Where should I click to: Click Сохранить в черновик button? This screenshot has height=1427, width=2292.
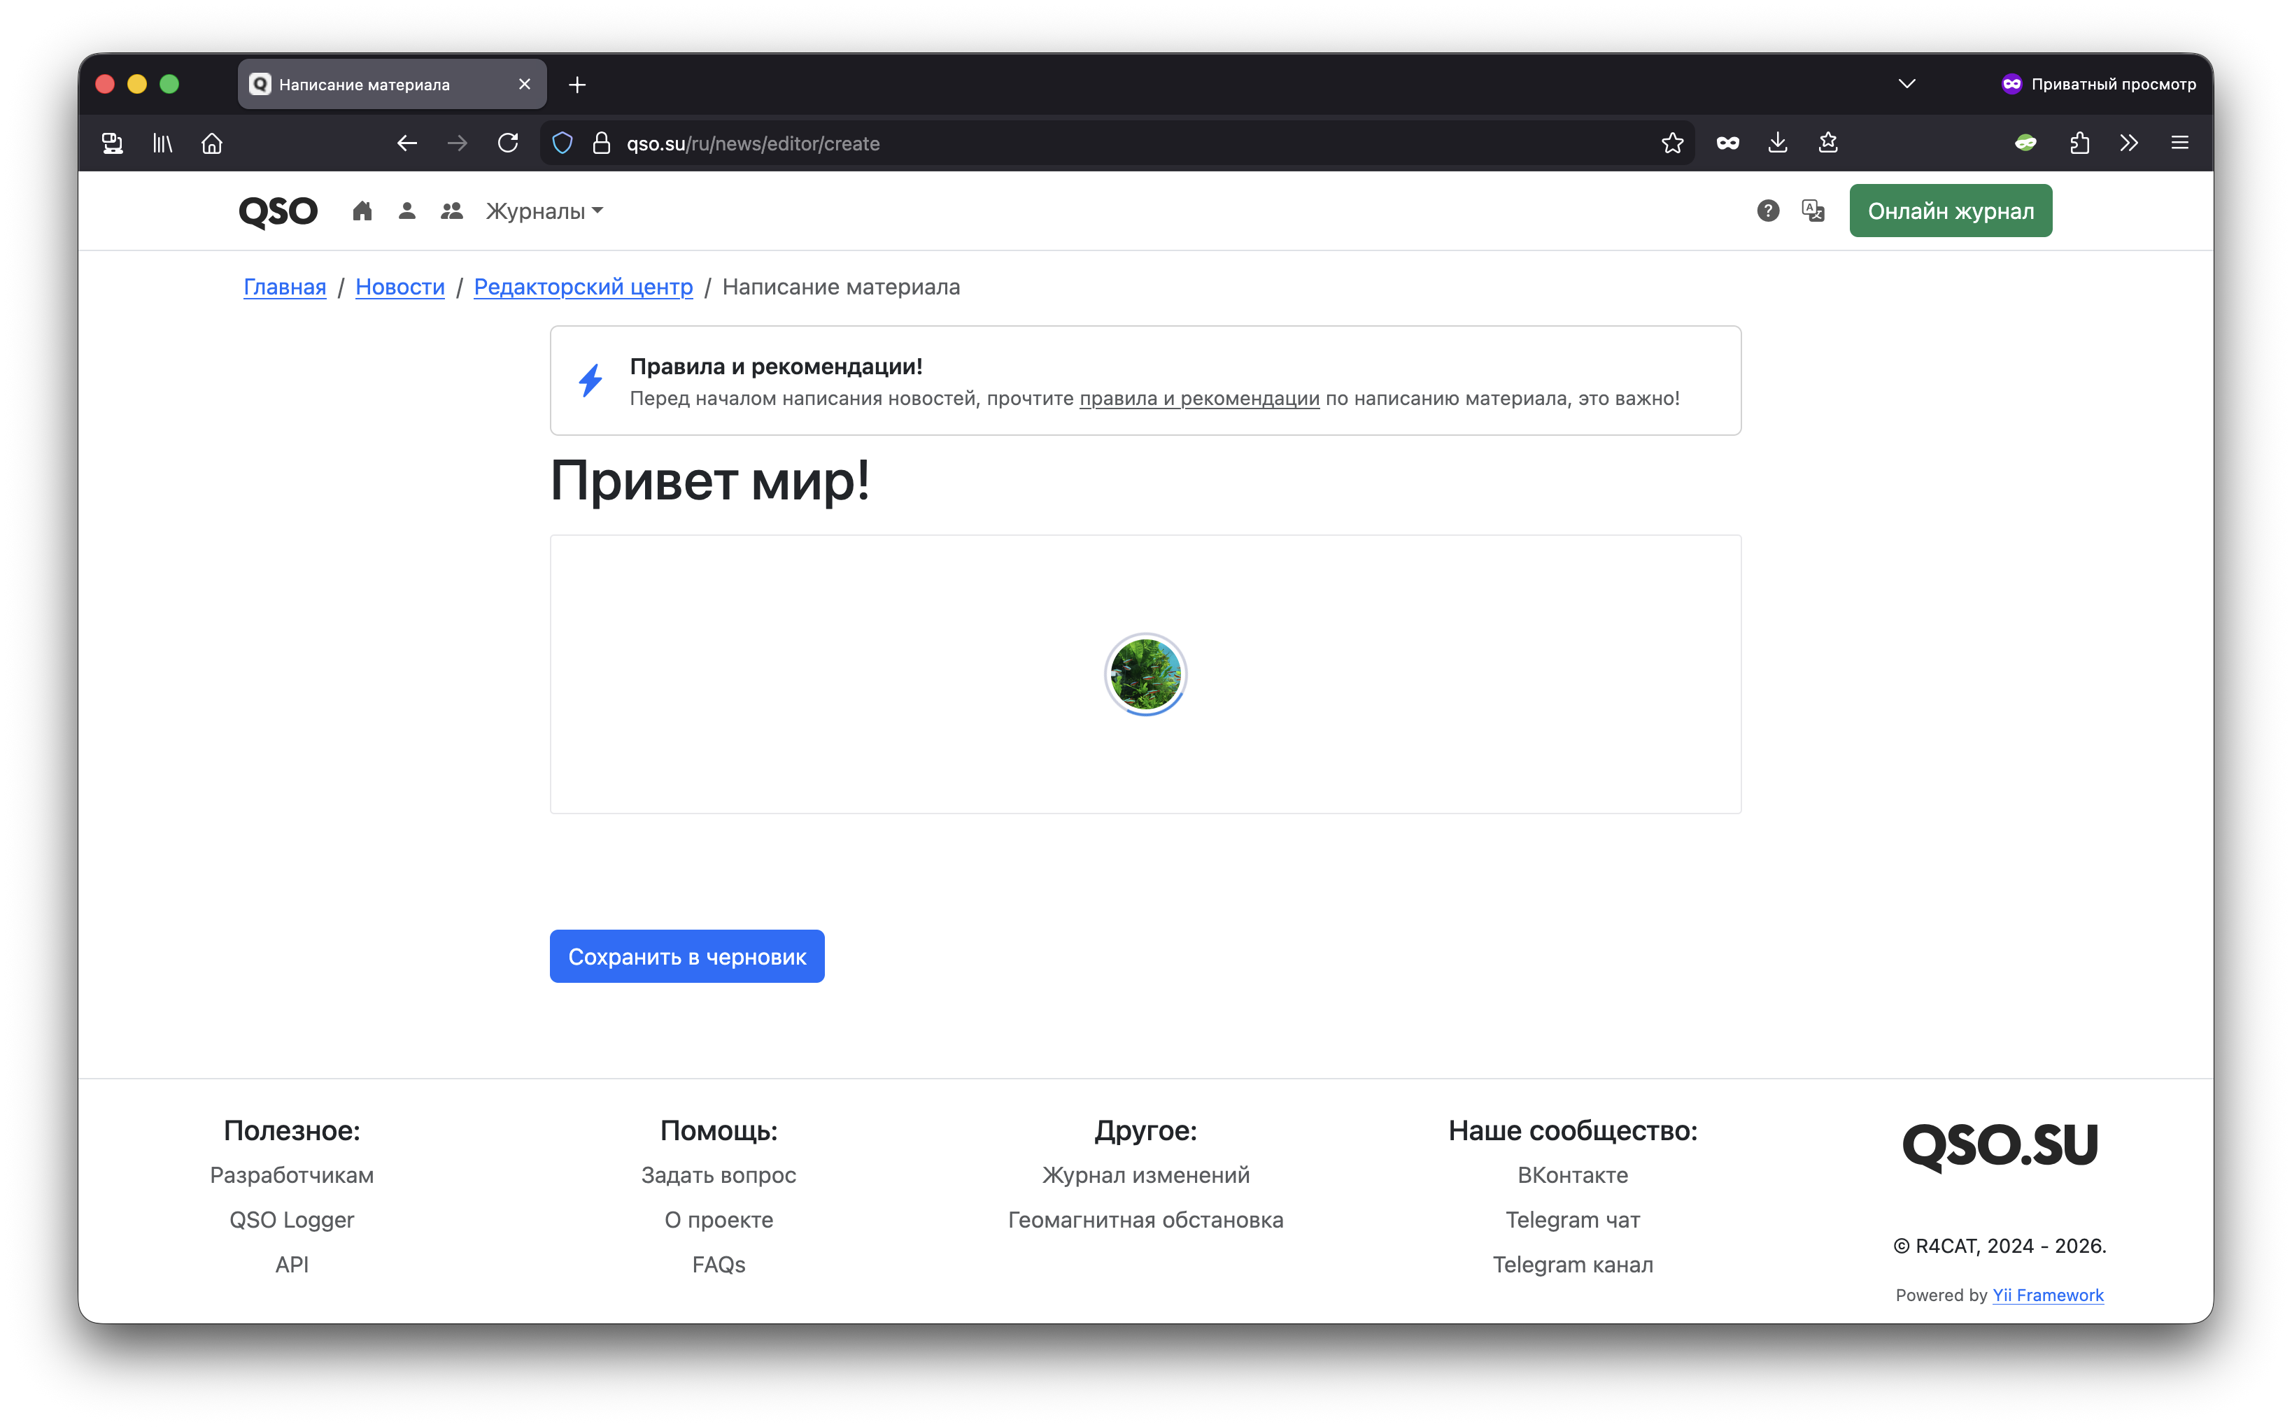[x=686, y=956]
